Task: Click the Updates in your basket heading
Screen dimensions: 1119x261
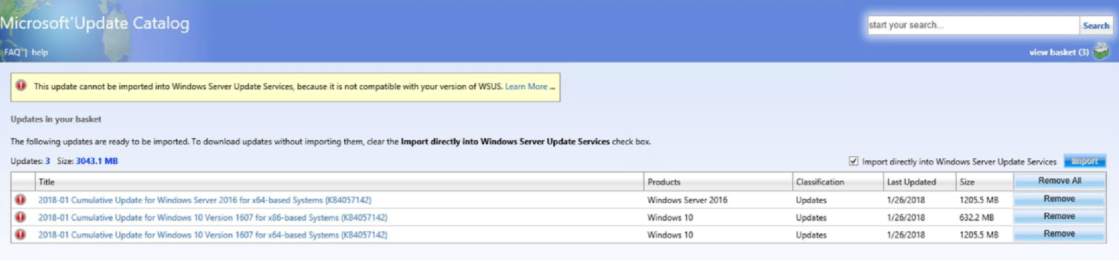Action: click(x=56, y=119)
